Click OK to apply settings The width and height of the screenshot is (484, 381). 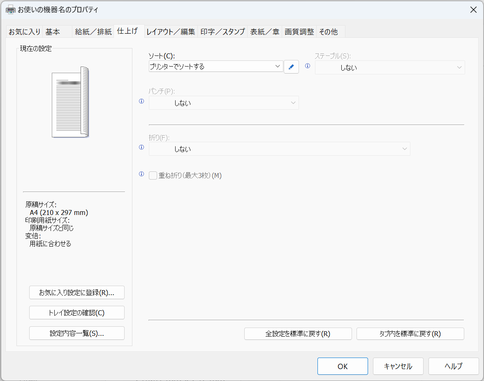(342, 366)
